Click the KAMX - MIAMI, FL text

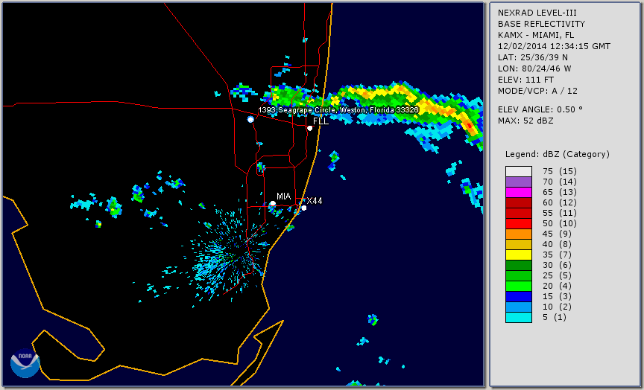pos(536,35)
